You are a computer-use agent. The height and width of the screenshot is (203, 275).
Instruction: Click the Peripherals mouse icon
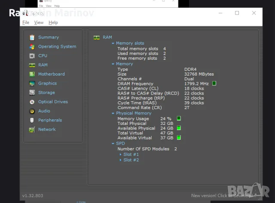[32, 120]
